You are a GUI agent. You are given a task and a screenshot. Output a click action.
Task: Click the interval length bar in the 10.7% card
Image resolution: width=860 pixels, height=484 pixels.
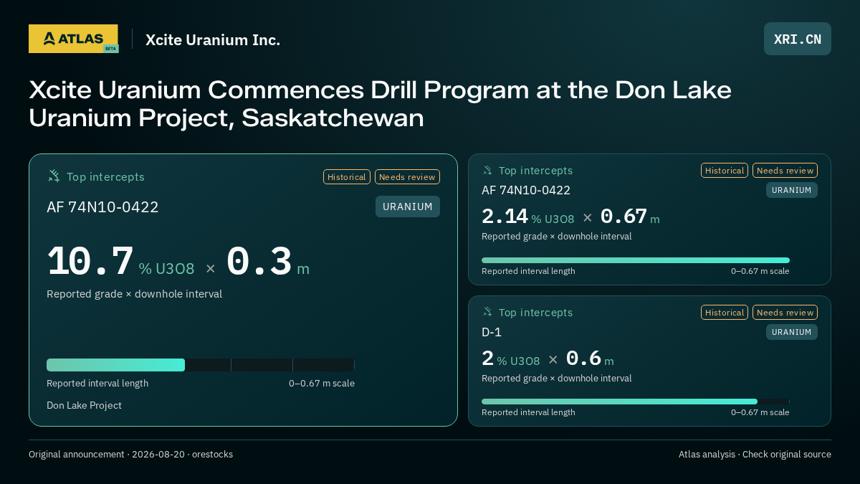[201, 365]
